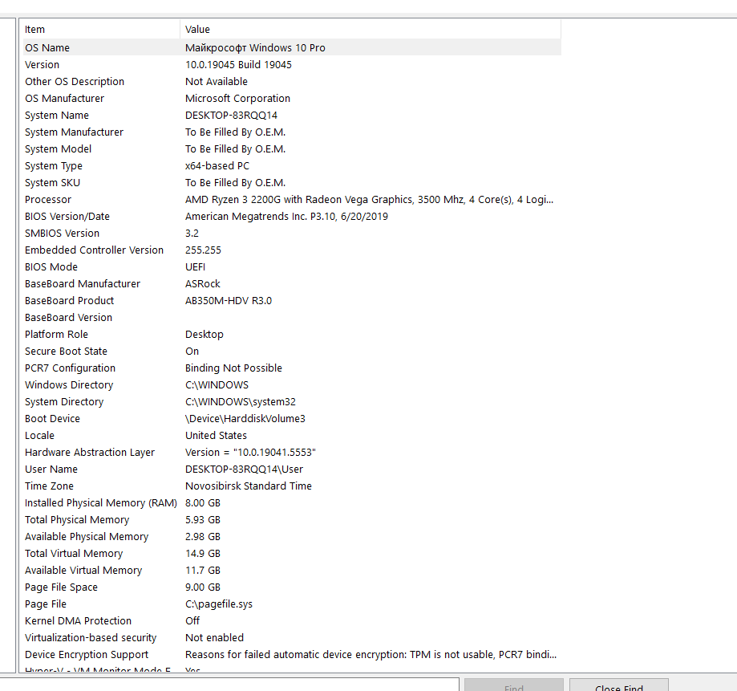Select the Platform Role row
The image size is (737, 691).
pyautogui.click(x=292, y=335)
